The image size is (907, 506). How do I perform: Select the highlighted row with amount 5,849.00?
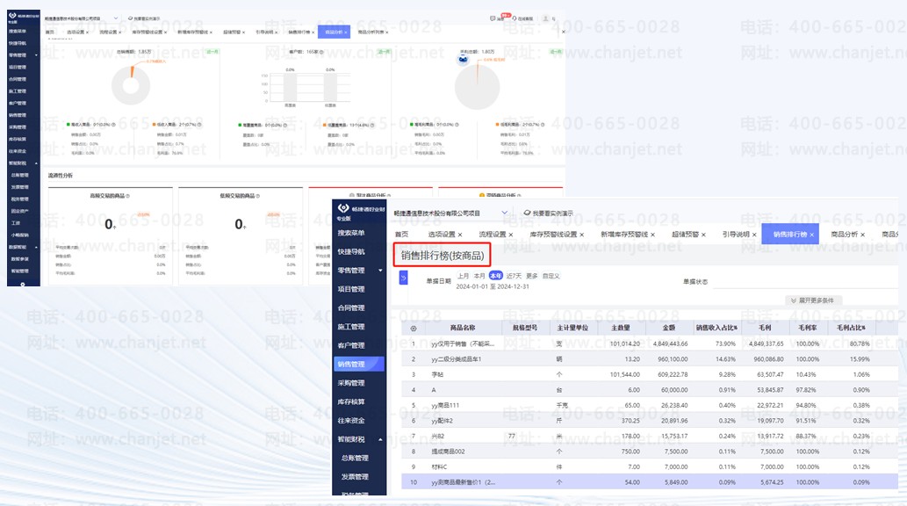(650, 482)
